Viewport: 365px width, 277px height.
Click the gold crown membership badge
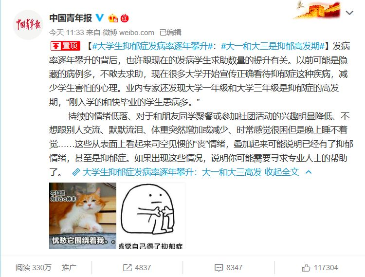[113, 18]
